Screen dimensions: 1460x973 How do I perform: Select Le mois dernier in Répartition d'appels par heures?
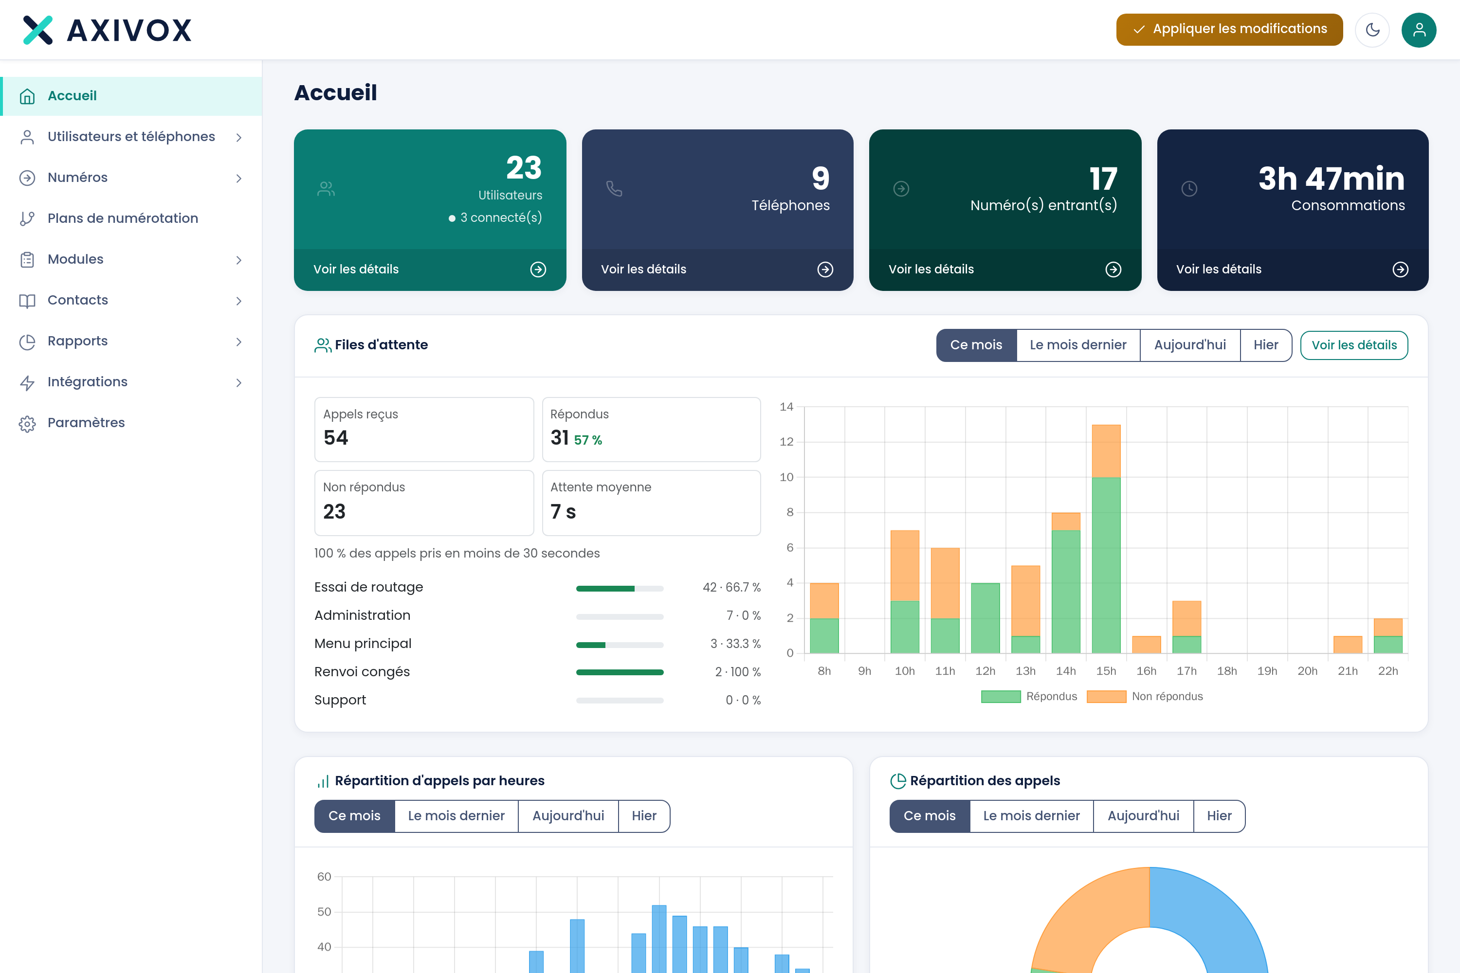[456, 816]
